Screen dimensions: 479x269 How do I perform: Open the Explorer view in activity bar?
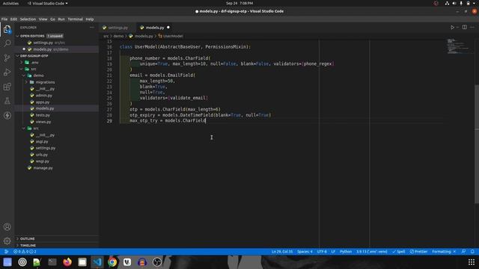pos(7,30)
